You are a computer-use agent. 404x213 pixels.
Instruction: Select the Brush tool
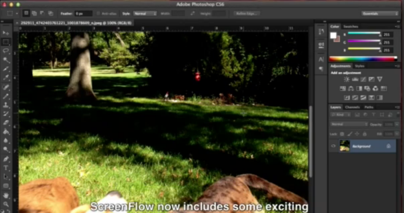[6, 96]
